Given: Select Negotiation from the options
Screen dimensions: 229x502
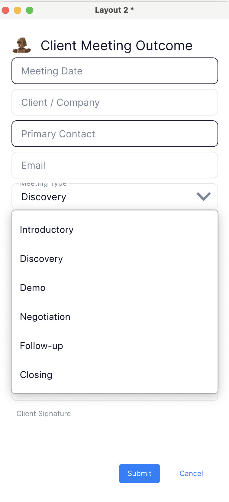Looking at the screenshot, I should pos(45,317).
